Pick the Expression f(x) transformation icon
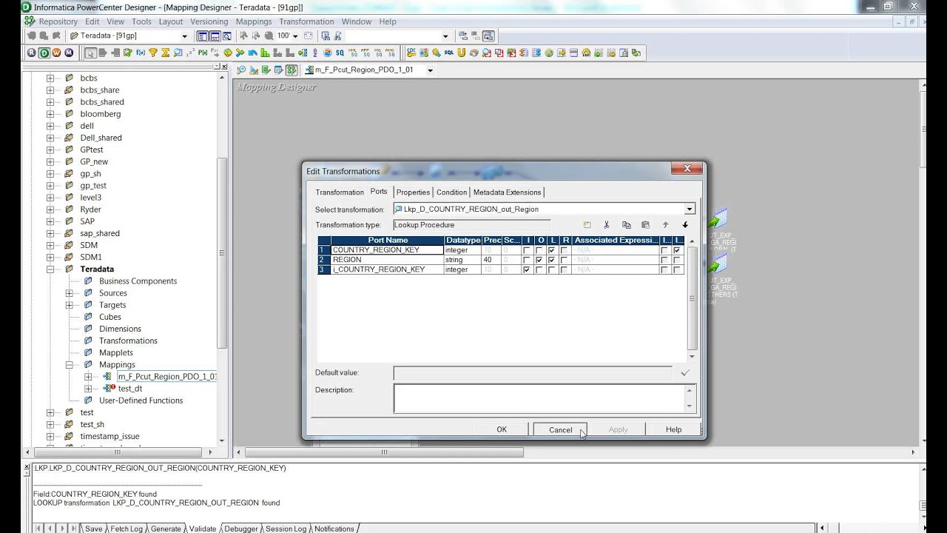The width and height of the screenshot is (947, 533). click(x=141, y=53)
